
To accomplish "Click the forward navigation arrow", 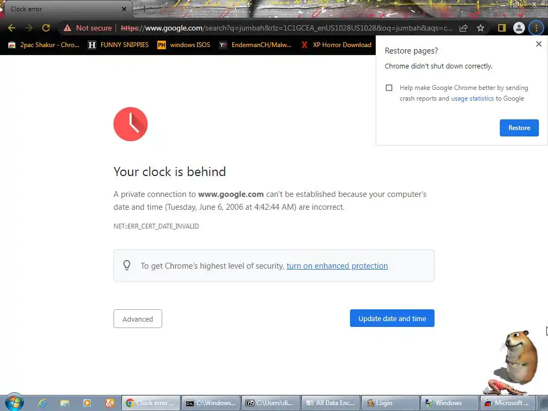I will pyautogui.click(x=29, y=28).
